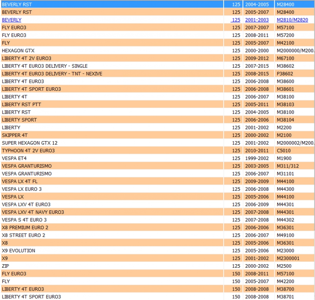Select VESPA S 4T EURO 3 row
Screen dimensions: 315x300
pos(157,220)
